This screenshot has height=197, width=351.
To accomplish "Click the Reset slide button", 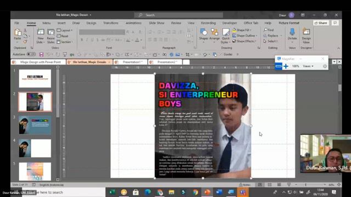I will pos(63,36).
